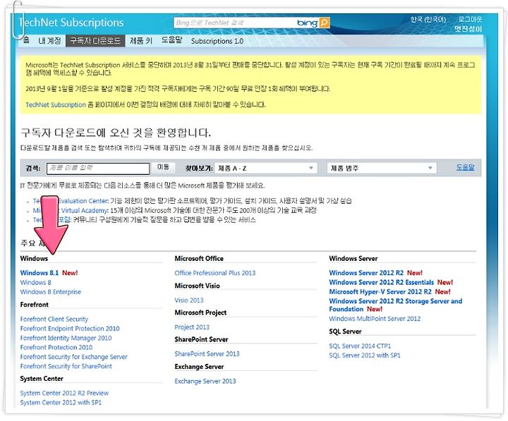Click the Microsoft Office heading
508x421 pixels.
tap(199, 258)
